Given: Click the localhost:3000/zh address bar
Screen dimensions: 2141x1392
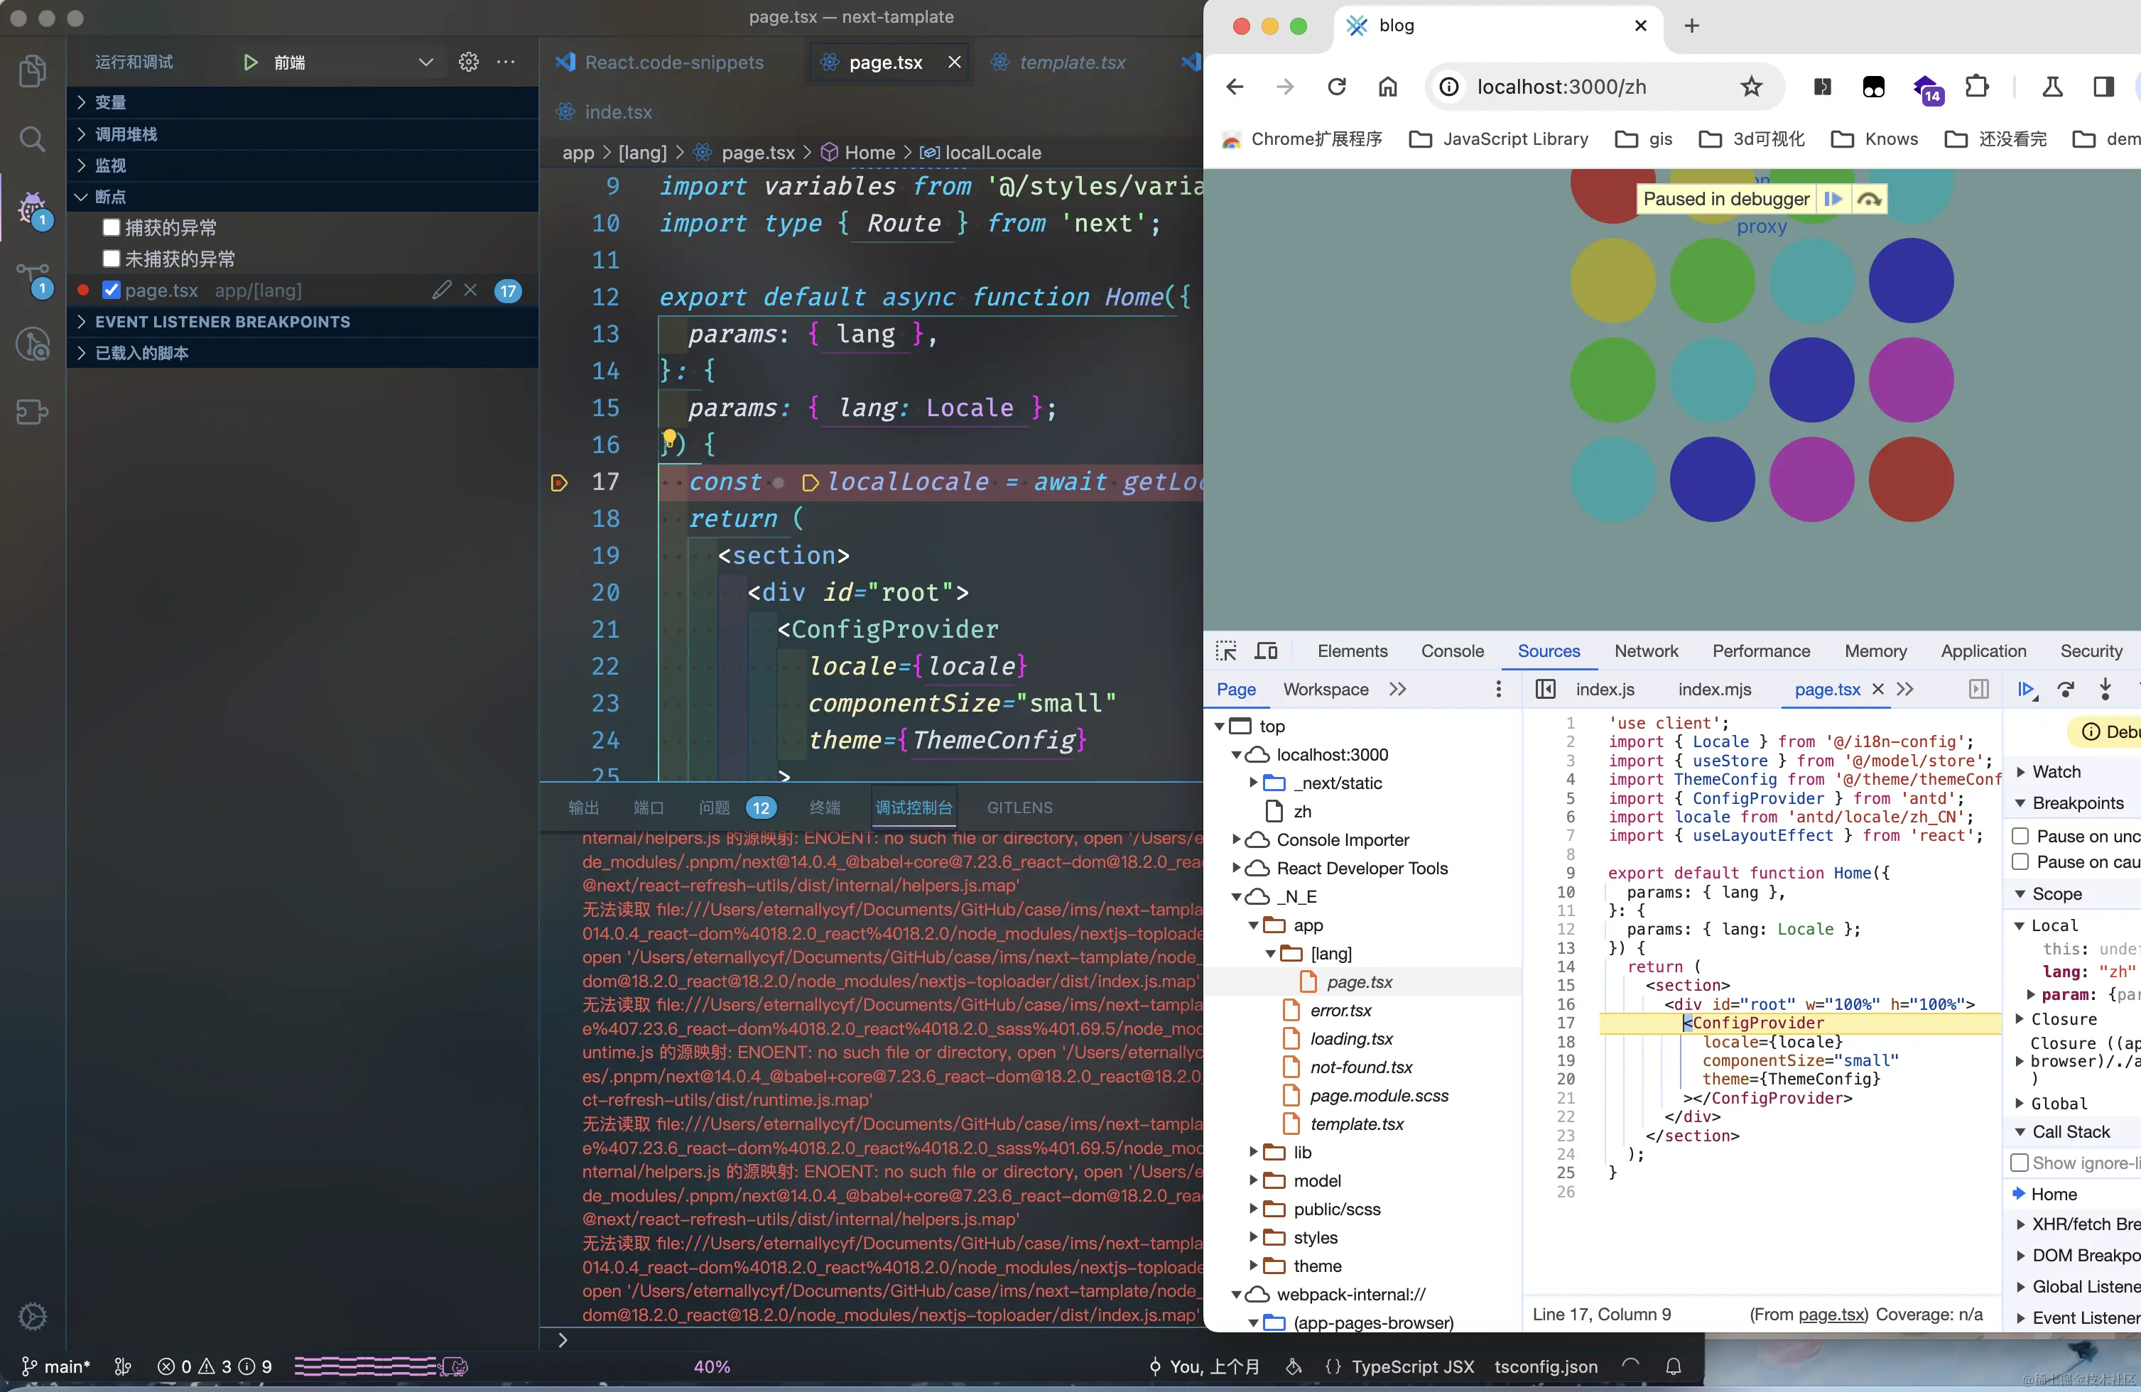Looking at the screenshot, I should point(1561,87).
